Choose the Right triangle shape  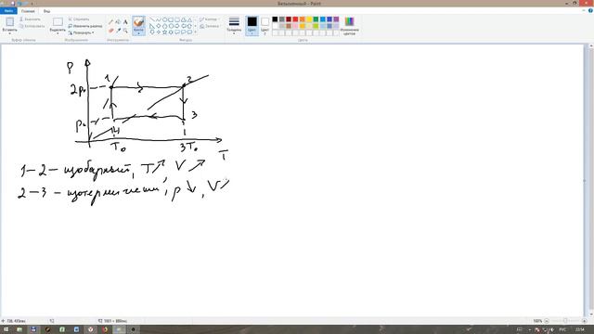click(152, 26)
